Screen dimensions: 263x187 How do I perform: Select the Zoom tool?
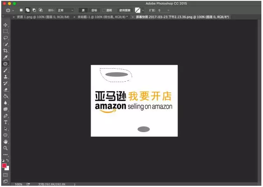coord(5,148)
